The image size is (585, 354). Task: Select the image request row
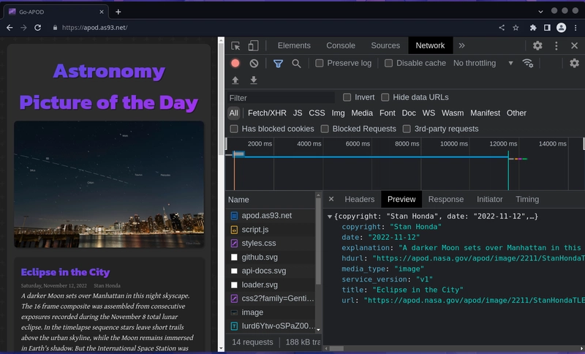point(271,312)
